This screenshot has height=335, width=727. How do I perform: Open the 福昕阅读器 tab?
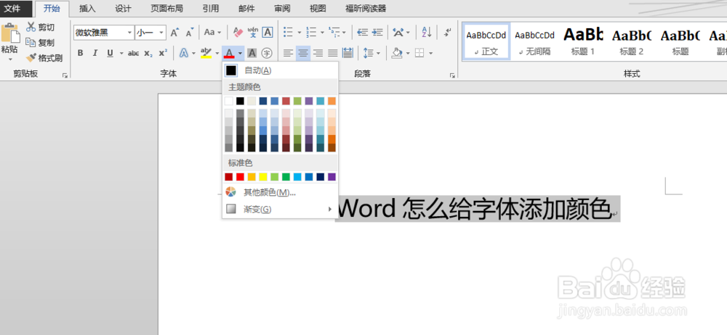click(x=366, y=8)
